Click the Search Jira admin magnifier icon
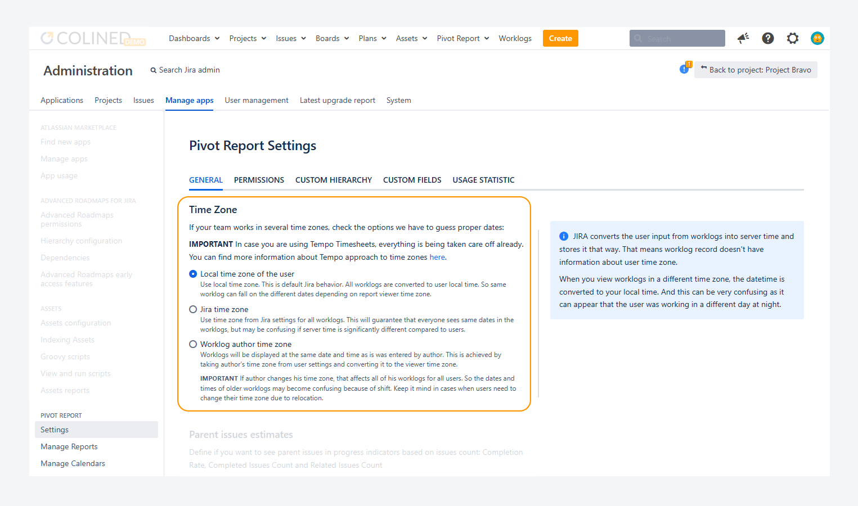Viewport: 858px width, 506px height. [153, 70]
